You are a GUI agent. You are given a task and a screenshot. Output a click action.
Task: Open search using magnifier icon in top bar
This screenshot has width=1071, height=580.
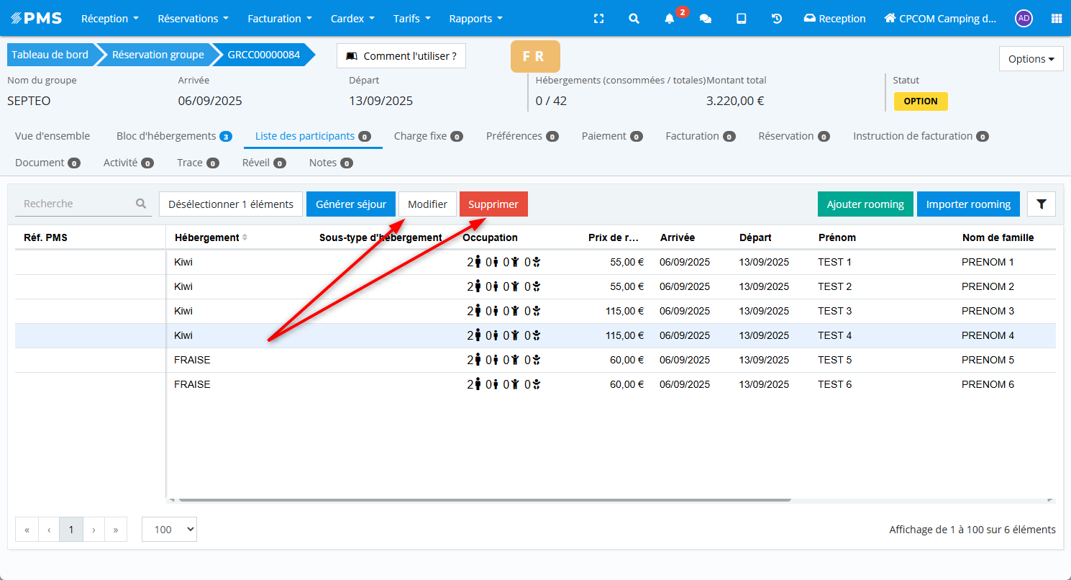click(x=634, y=19)
